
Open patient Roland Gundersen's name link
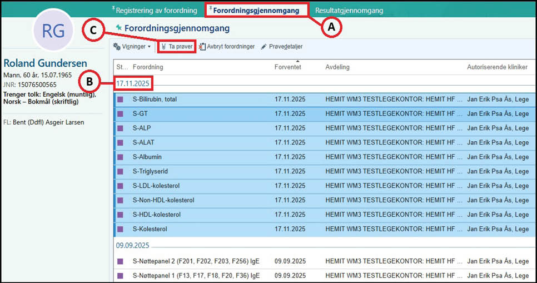click(x=45, y=63)
